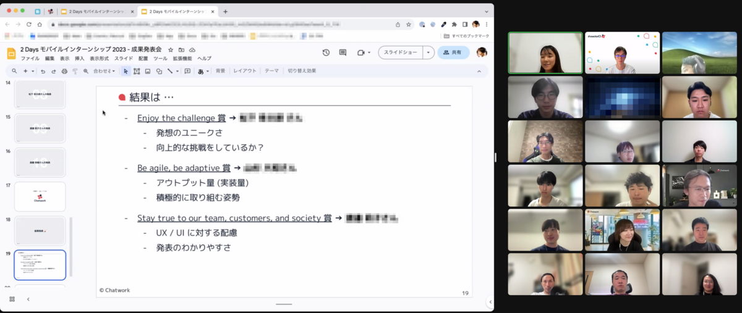Click the speaker notes handle bar

(x=284, y=304)
